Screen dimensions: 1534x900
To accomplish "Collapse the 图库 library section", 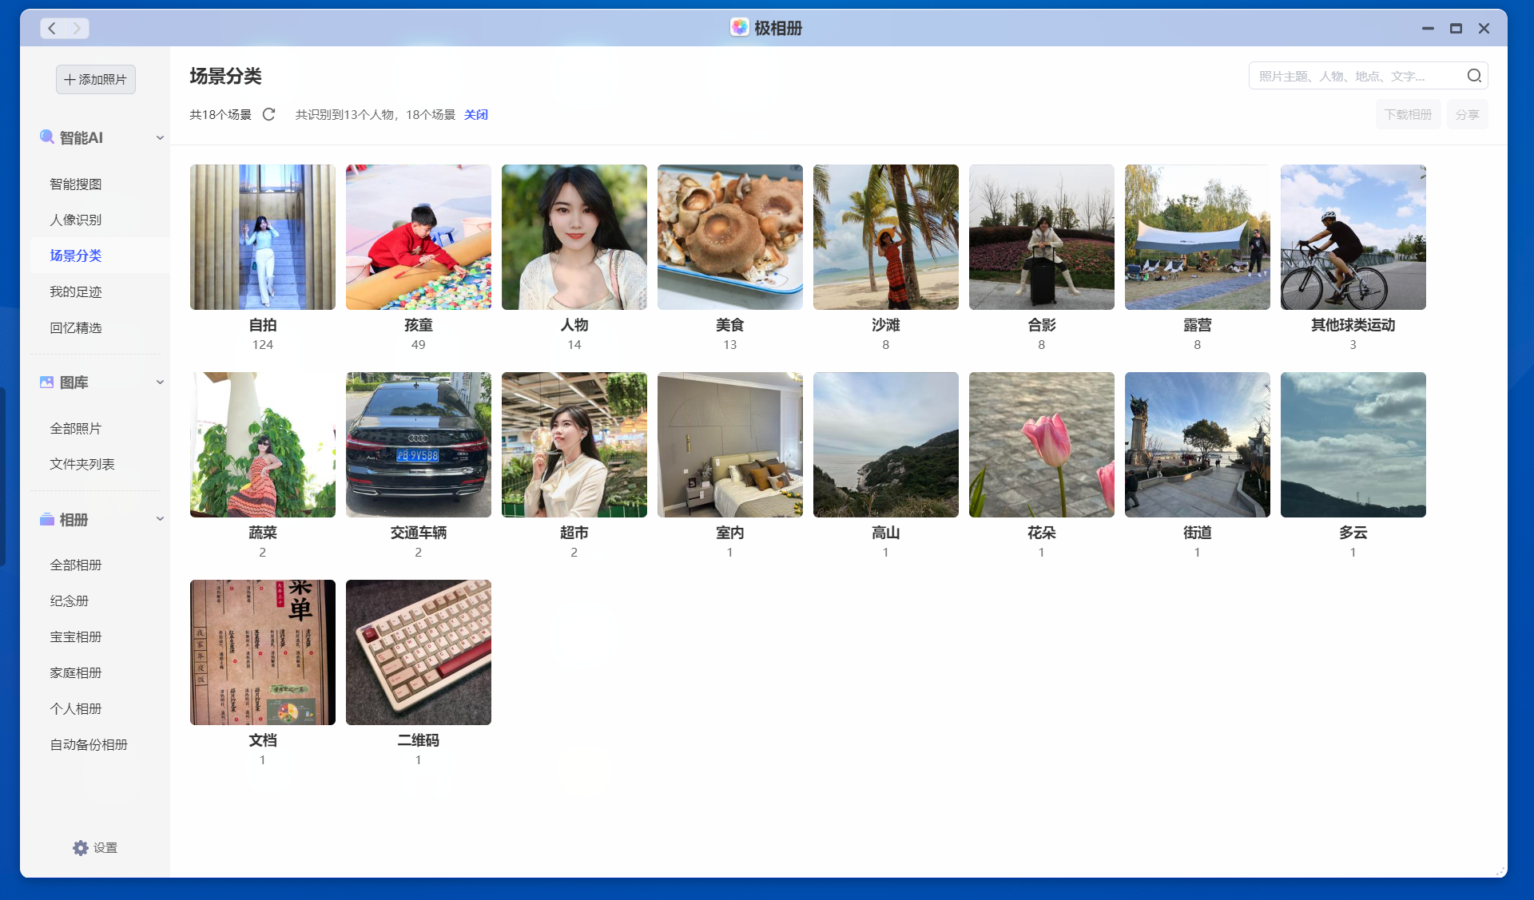I will click(x=160, y=382).
